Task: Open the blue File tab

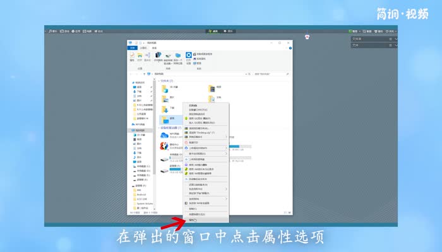Action: [132, 47]
